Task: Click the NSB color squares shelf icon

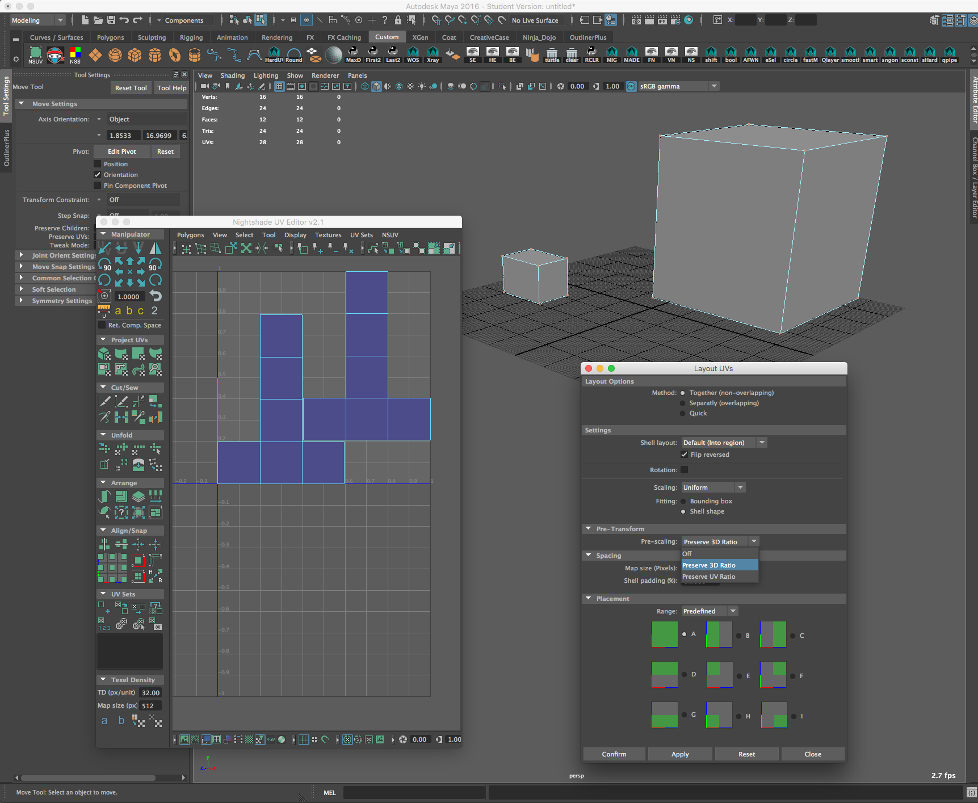Action: click(75, 55)
